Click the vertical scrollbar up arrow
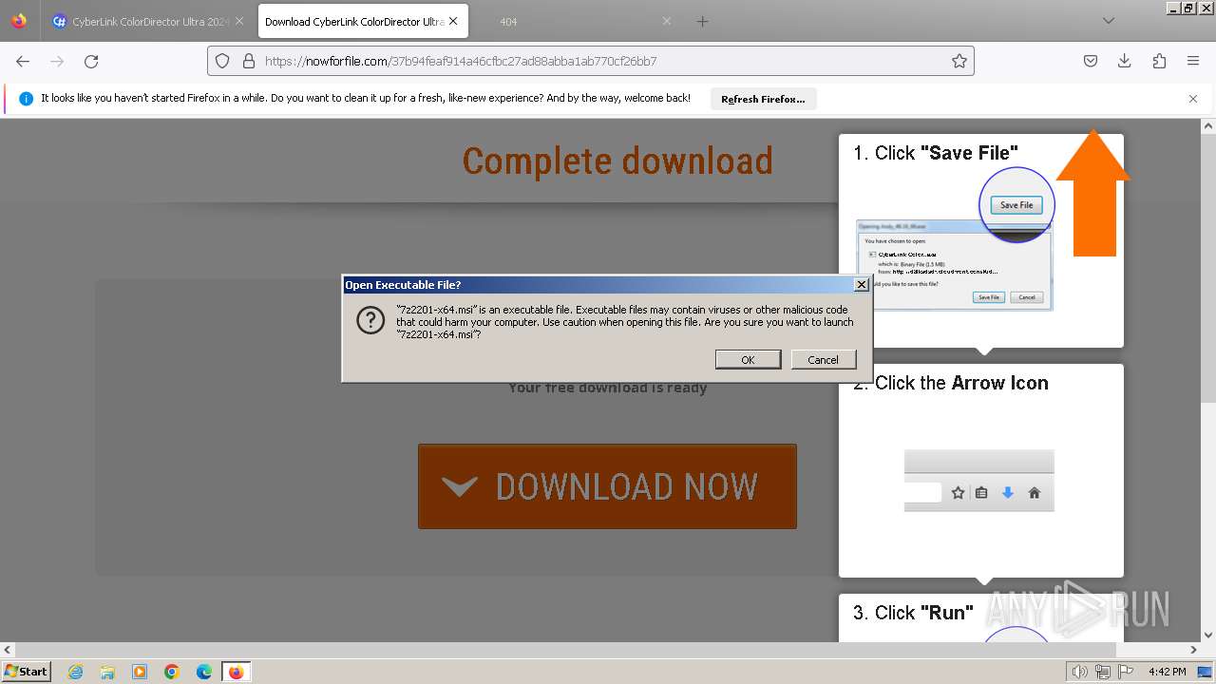This screenshot has width=1216, height=684. point(1208,125)
